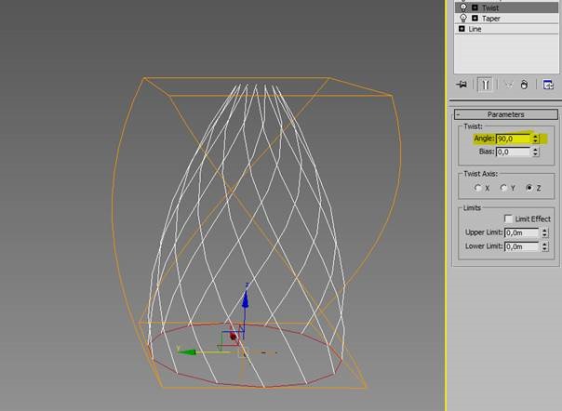Expand the Twist modifier sub-objects
This screenshot has width=562, height=411.
(x=475, y=7)
